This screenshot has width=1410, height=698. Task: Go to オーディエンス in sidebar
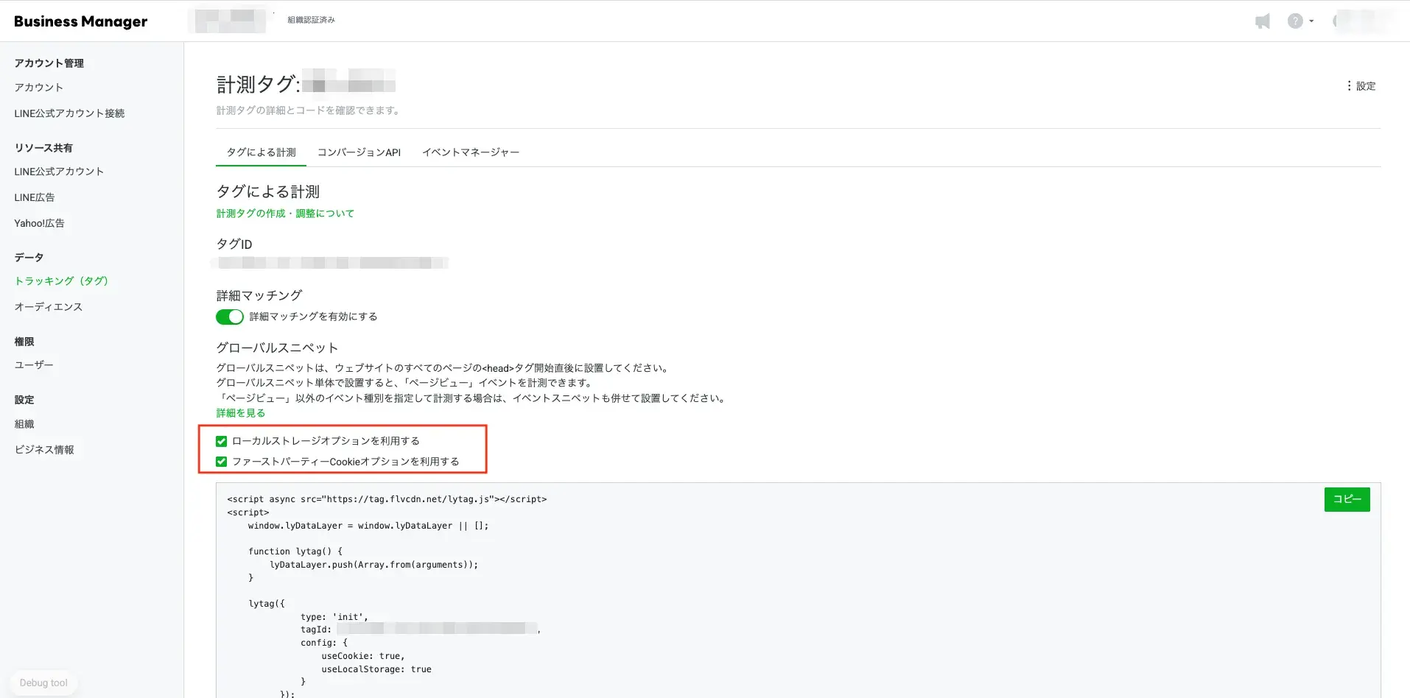(x=49, y=307)
